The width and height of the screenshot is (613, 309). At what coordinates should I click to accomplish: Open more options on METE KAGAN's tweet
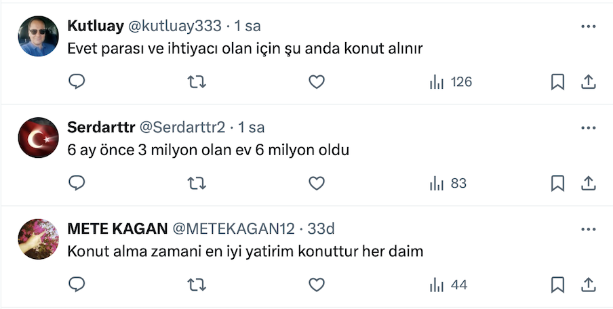click(x=589, y=229)
